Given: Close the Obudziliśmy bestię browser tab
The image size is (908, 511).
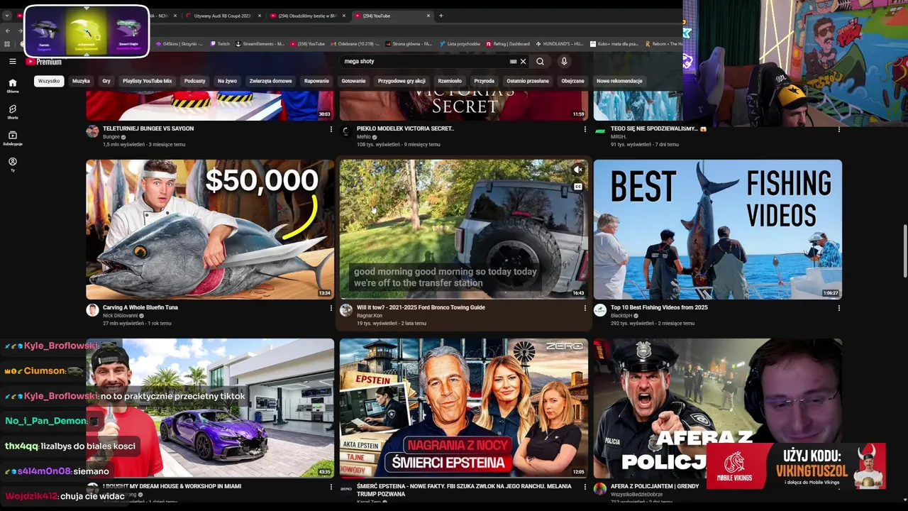Looking at the screenshot, I should [344, 16].
